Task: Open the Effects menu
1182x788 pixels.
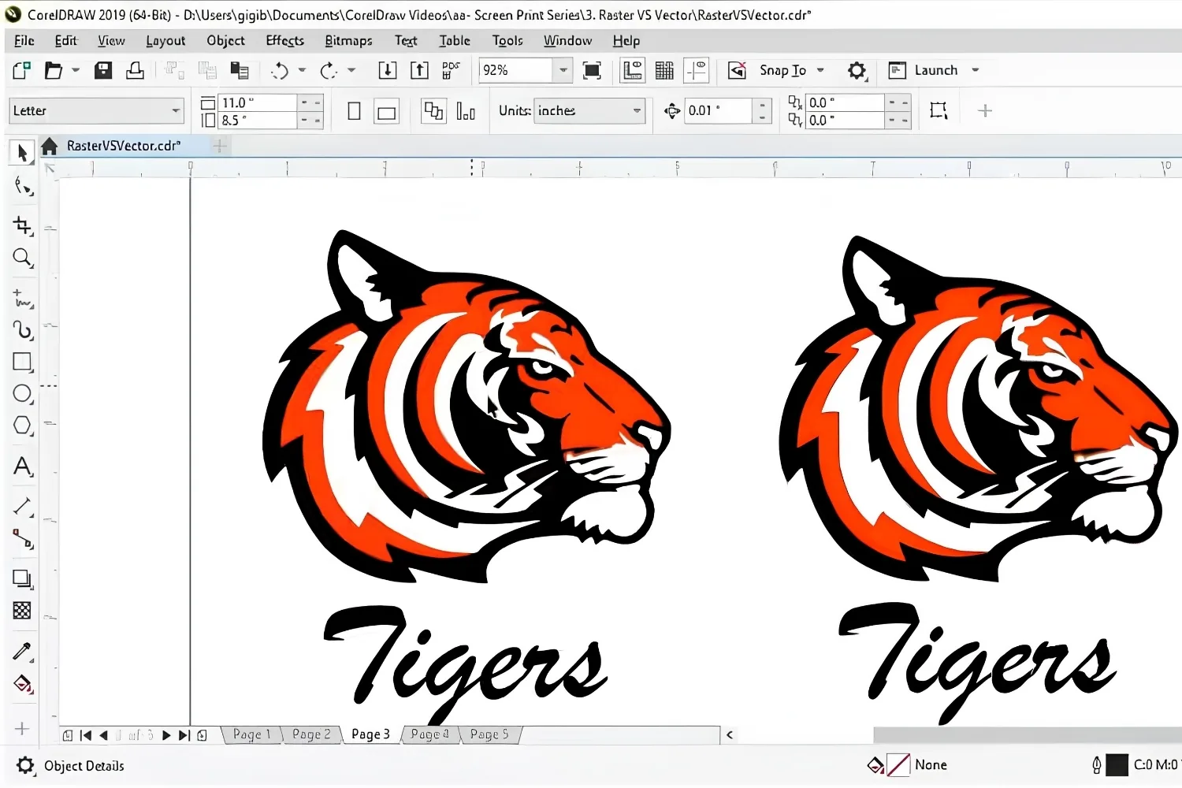Action: click(x=284, y=41)
